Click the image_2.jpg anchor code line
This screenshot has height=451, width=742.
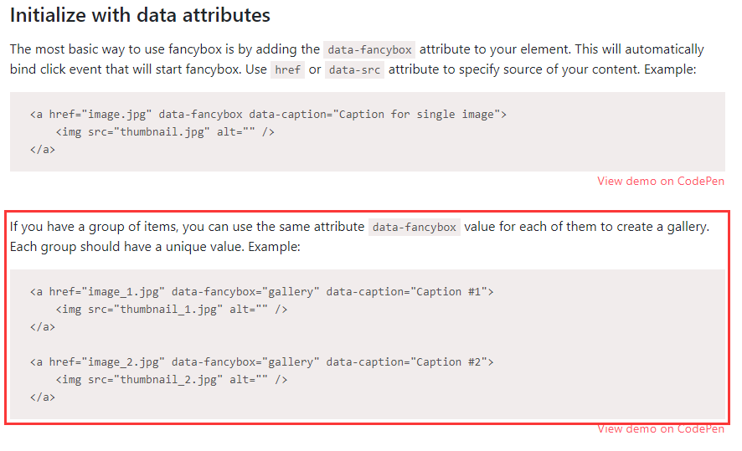pos(261,362)
